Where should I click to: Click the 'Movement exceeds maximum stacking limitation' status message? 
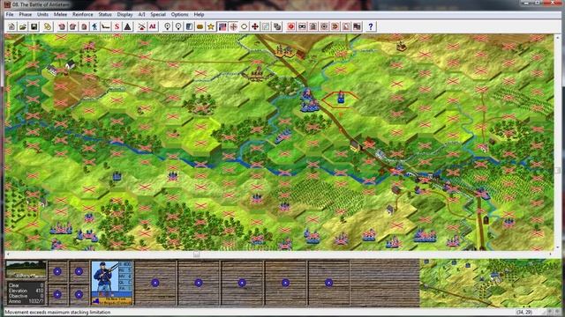pyautogui.click(x=57, y=312)
